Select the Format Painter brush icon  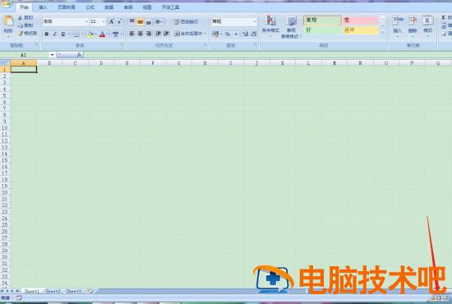21,34
